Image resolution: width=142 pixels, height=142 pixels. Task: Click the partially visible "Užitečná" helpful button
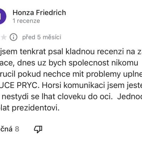(6, 129)
